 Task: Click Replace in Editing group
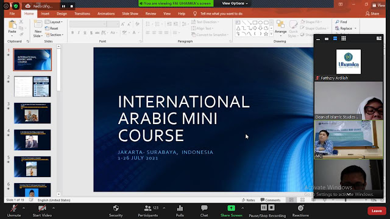(346, 29)
